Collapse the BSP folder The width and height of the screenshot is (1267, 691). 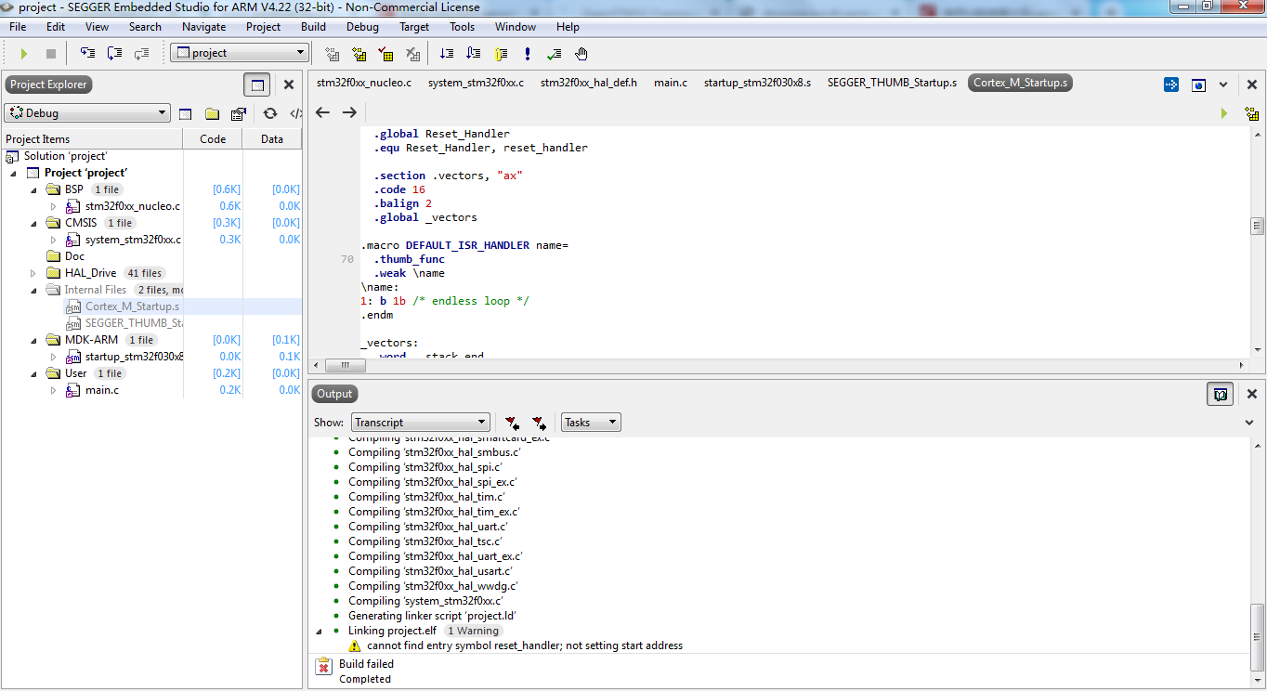pos(33,189)
